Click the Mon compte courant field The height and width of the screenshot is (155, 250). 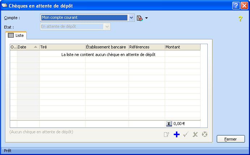point(84,18)
